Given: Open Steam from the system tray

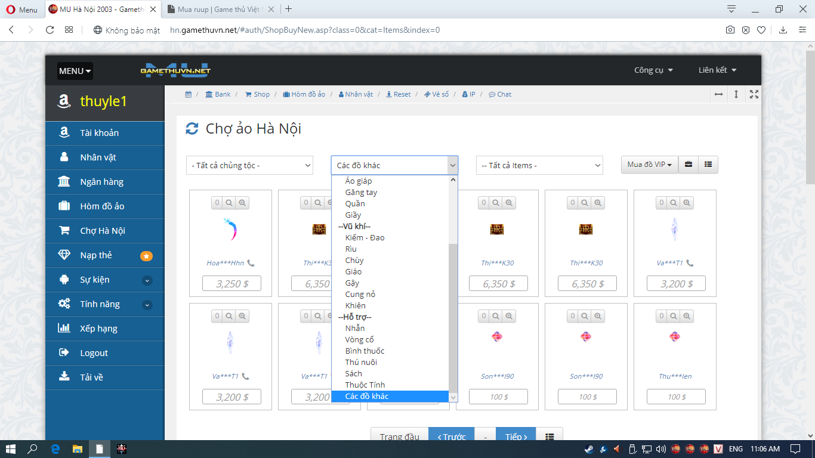Looking at the screenshot, I should click(588, 449).
